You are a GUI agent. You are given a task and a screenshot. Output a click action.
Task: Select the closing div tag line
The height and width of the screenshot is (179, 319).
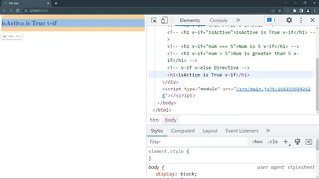pos(170,82)
